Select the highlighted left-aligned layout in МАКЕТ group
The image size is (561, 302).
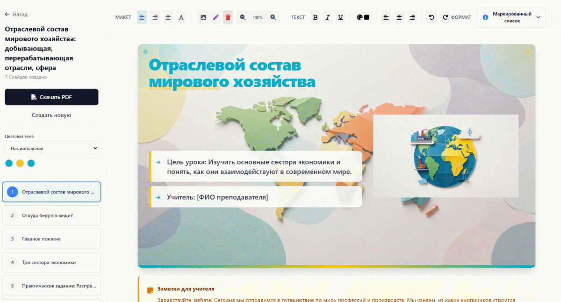142,17
